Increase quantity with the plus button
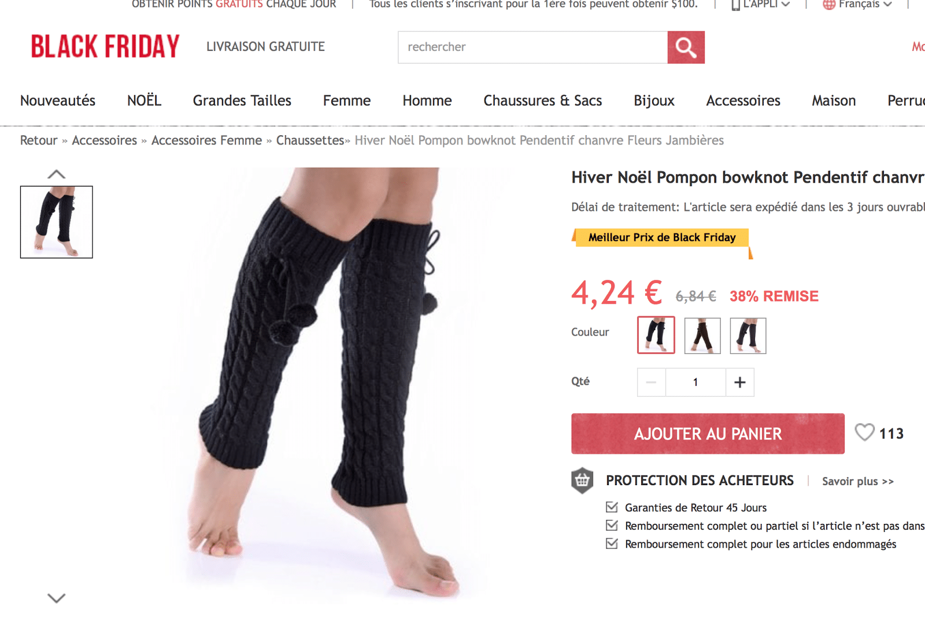 click(x=740, y=382)
